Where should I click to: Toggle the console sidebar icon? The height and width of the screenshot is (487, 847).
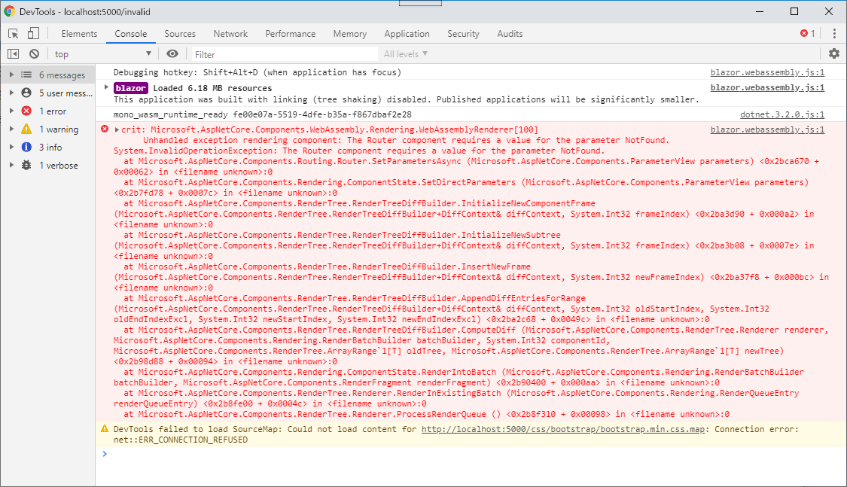[13, 54]
